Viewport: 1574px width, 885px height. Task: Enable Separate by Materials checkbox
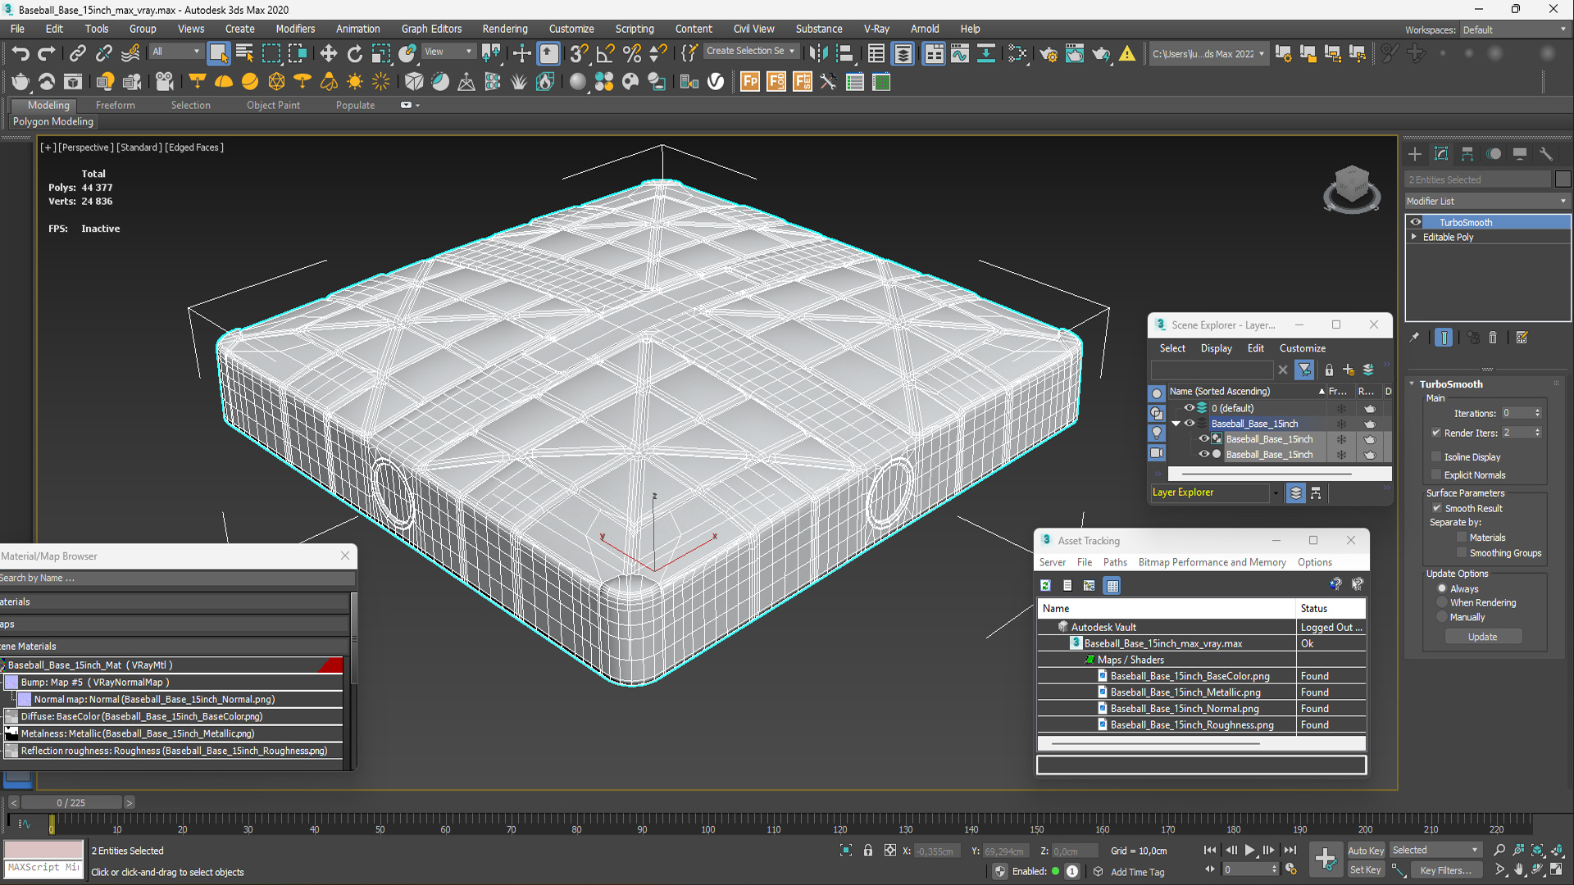(x=1462, y=538)
